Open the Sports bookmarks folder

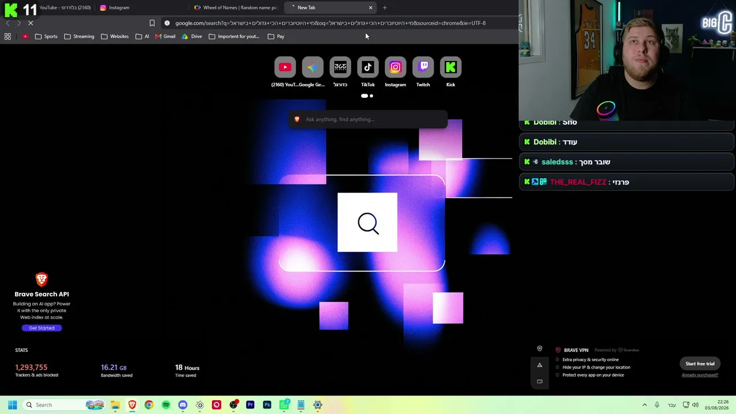pos(46,36)
